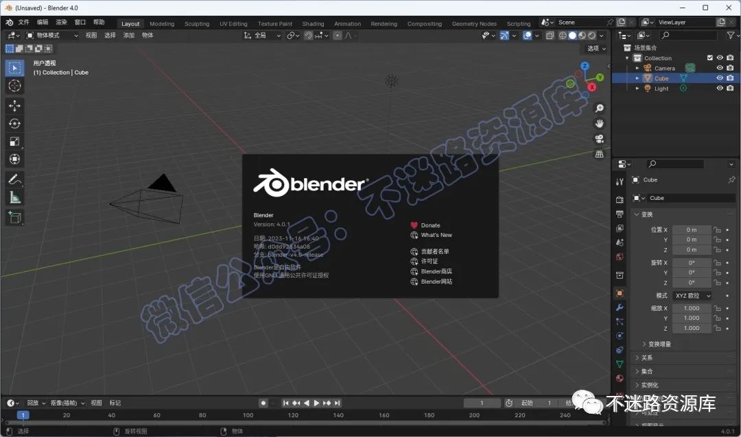Image resolution: width=741 pixels, height=437 pixels.
Task: Switch to the Geometry Nodes workspace tab
Action: click(x=474, y=23)
